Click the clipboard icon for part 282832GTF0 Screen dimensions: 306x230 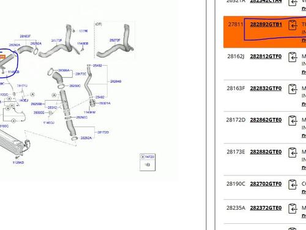pyautogui.click(x=293, y=89)
